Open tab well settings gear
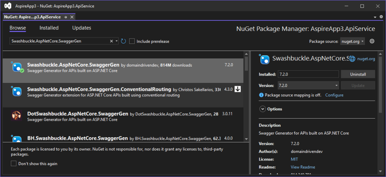386x177 pixels. pyautogui.click(x=381, y=17)
